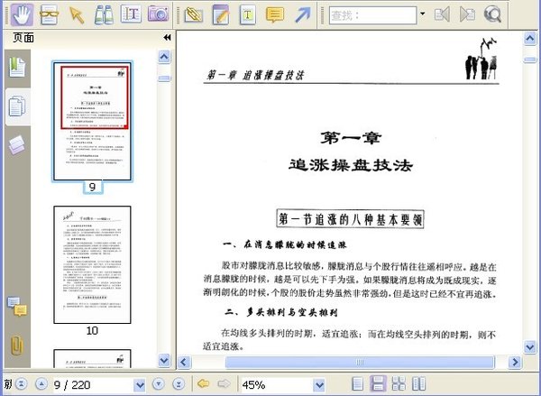Click subsection 二、多头排列与空头排列
This screenshot has width=541, height=396.
point(281,312)
